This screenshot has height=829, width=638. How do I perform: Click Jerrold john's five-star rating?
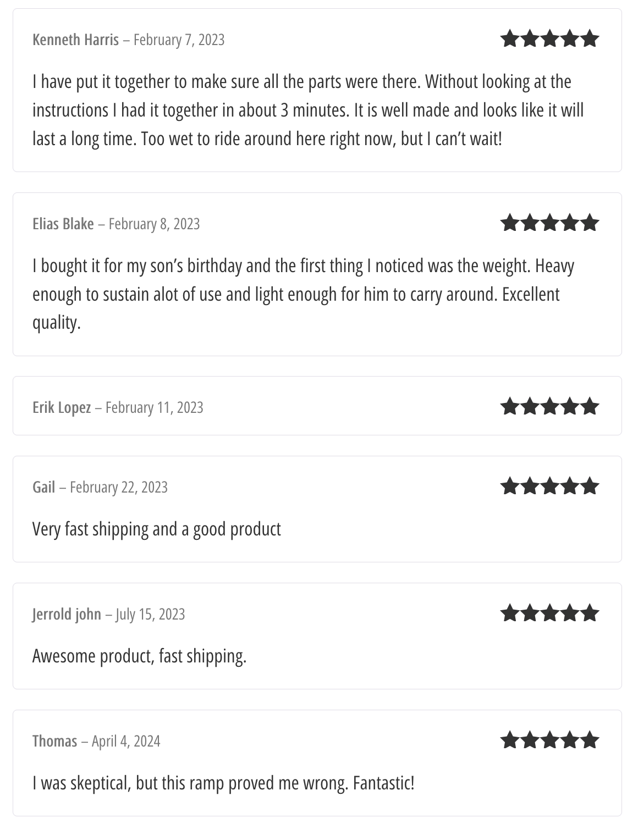[x=549, y=614]
